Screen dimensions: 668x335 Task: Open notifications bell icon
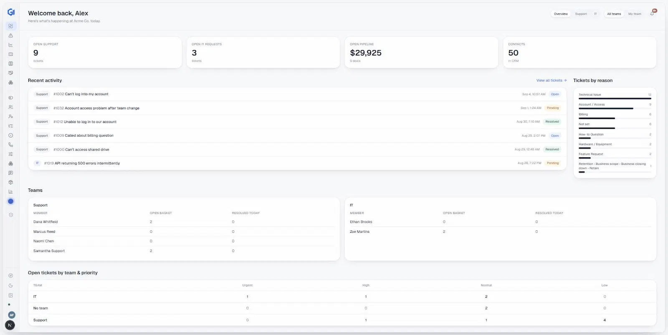click(652, 14)
